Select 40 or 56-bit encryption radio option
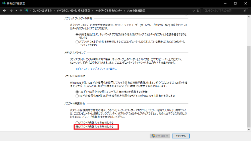251x141 pixels. (77, 96)
